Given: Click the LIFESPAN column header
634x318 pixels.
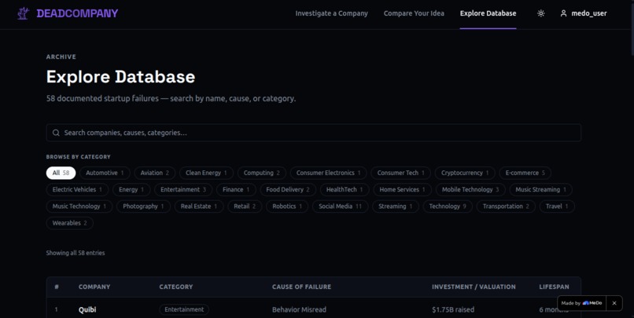Looking at the screenshot, I should (554, 287).
